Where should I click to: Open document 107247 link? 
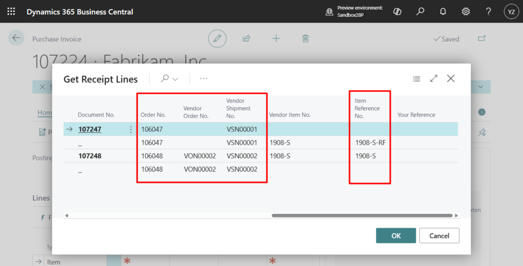pos(89,130)
